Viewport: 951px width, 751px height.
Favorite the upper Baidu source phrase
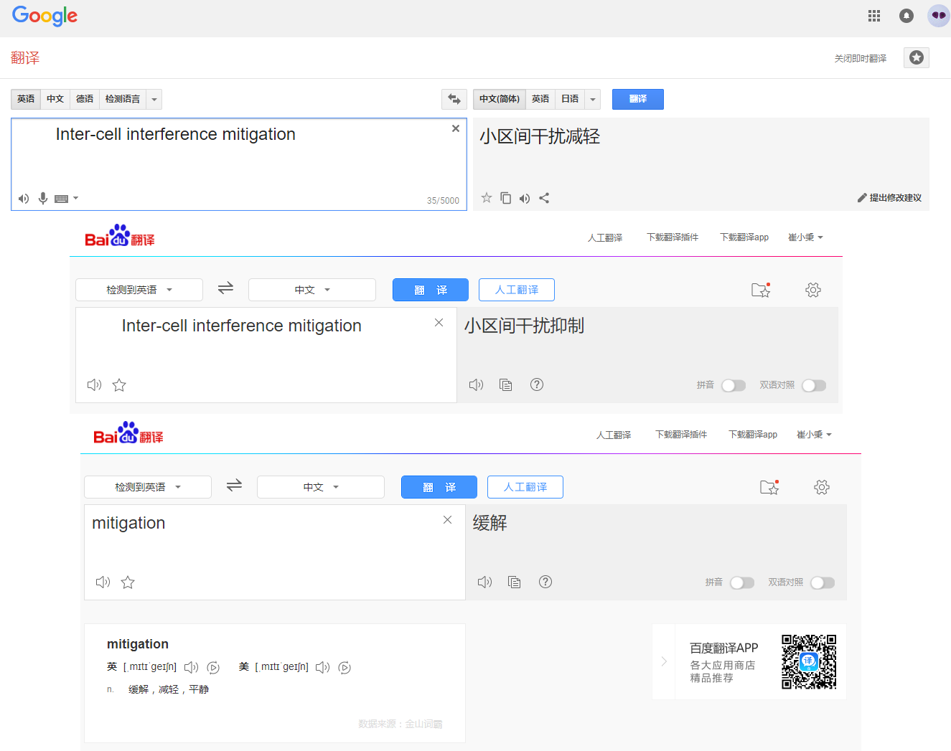pos(119,385)
